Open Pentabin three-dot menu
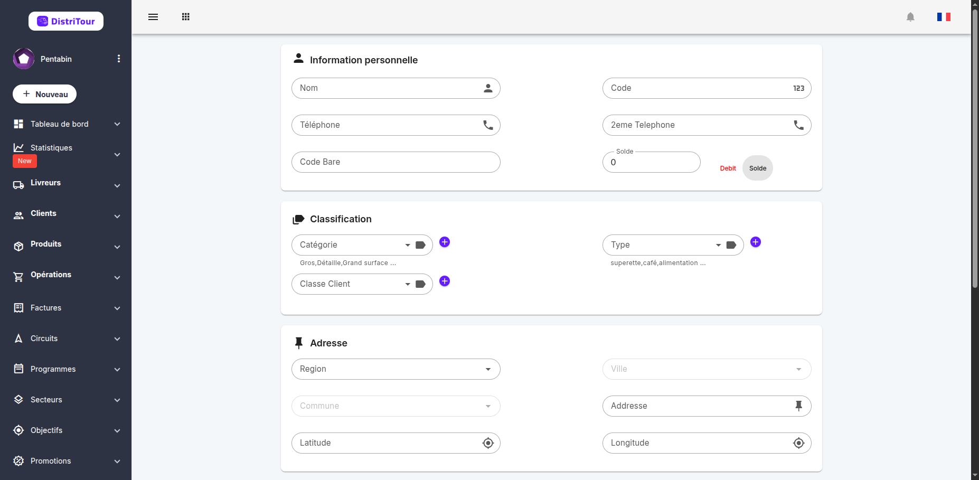The width and height of the screenshot is (979, 480). click(119, 59)
